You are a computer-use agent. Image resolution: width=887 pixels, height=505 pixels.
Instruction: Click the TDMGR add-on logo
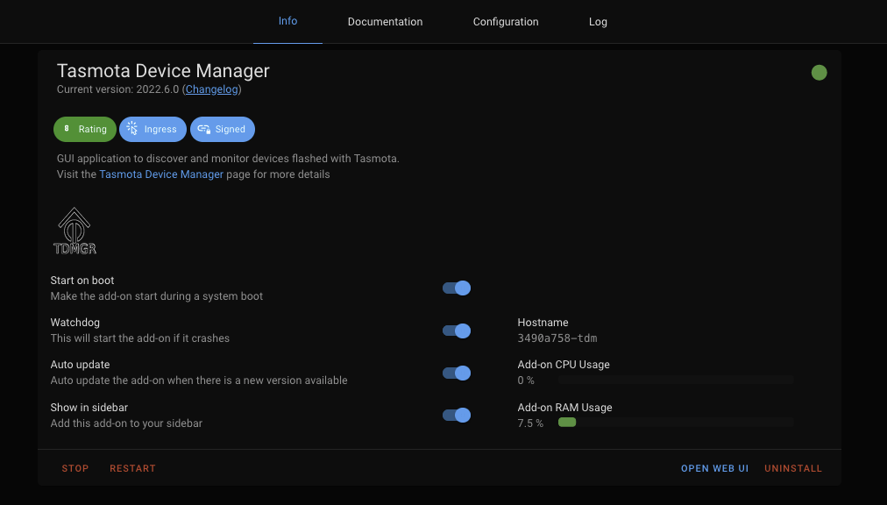[75, 230]
